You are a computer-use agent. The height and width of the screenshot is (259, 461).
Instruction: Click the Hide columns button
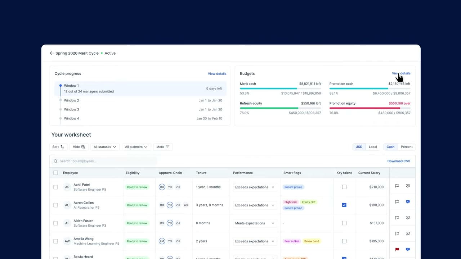click(79, 147)
